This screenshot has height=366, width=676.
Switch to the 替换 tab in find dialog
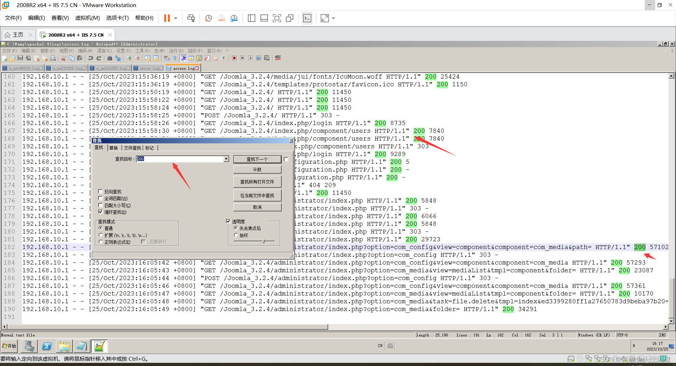point(114,148)
